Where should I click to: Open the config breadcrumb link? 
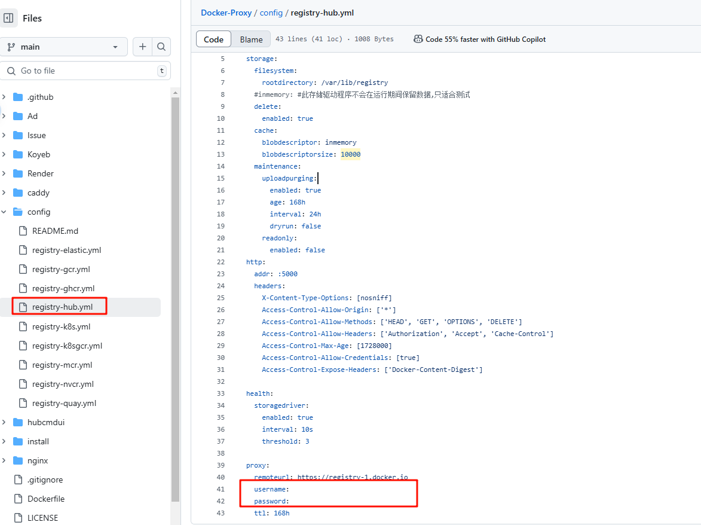point(271,13)
